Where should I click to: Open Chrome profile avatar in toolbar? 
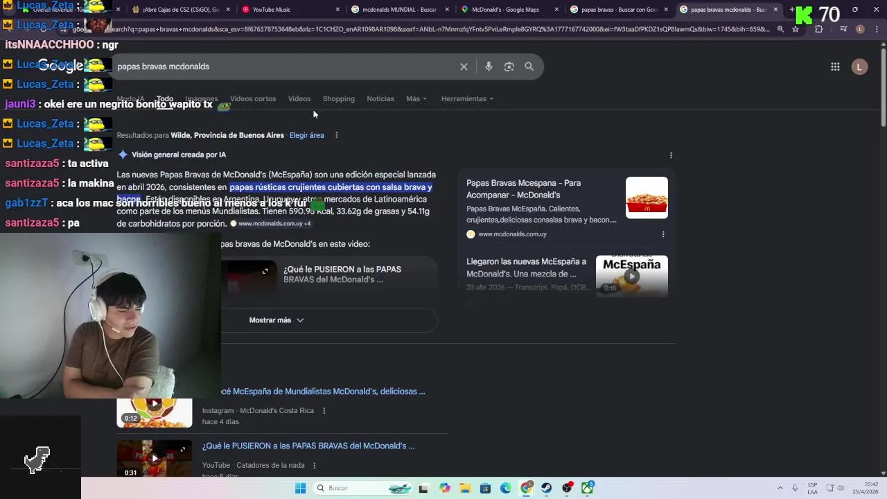pyautogui.click(x=860, y=29)
